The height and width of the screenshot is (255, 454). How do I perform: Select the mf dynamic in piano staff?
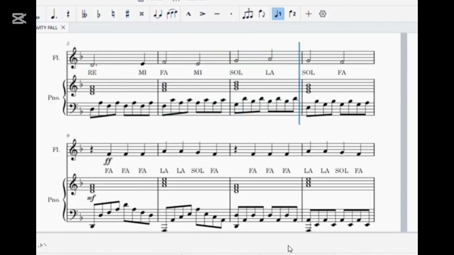[x=92, y=198]
